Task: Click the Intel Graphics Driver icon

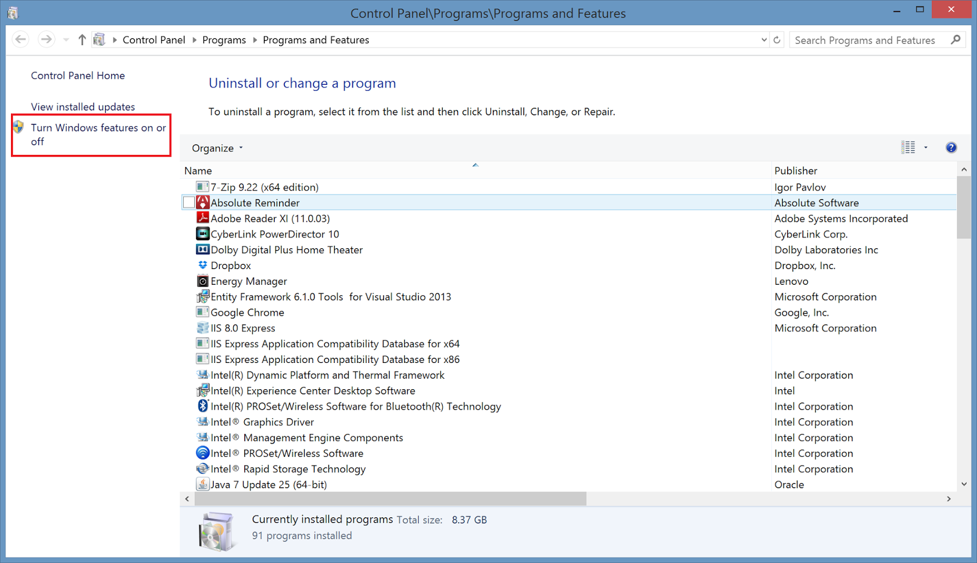Action: (203, 421)
